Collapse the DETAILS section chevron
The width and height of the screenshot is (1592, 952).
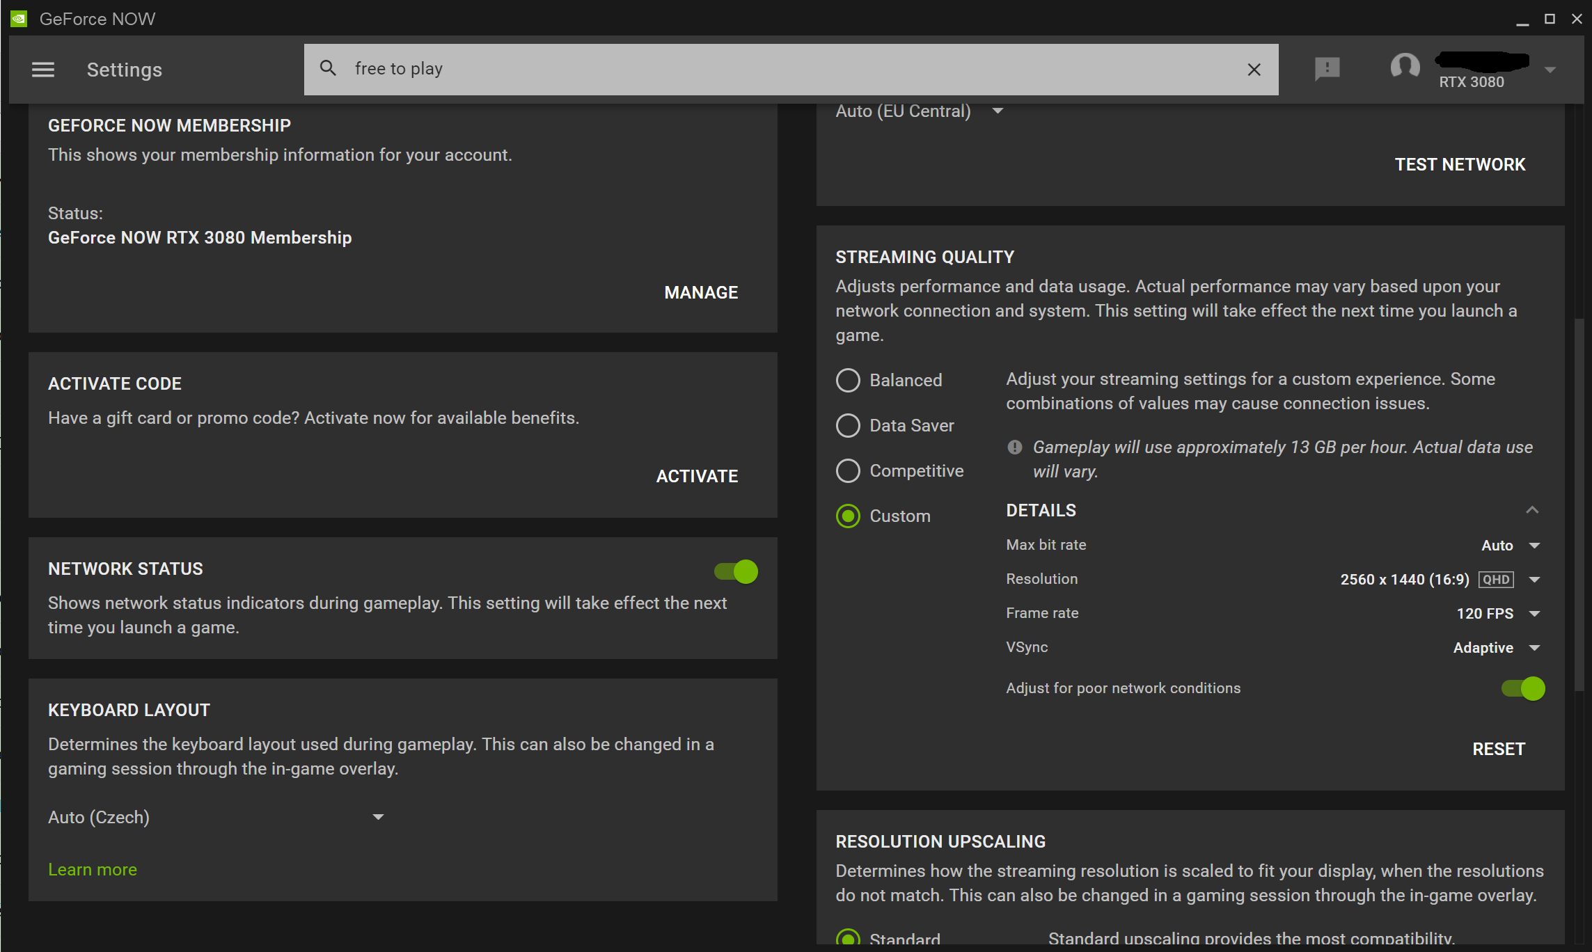(1532, 510)
